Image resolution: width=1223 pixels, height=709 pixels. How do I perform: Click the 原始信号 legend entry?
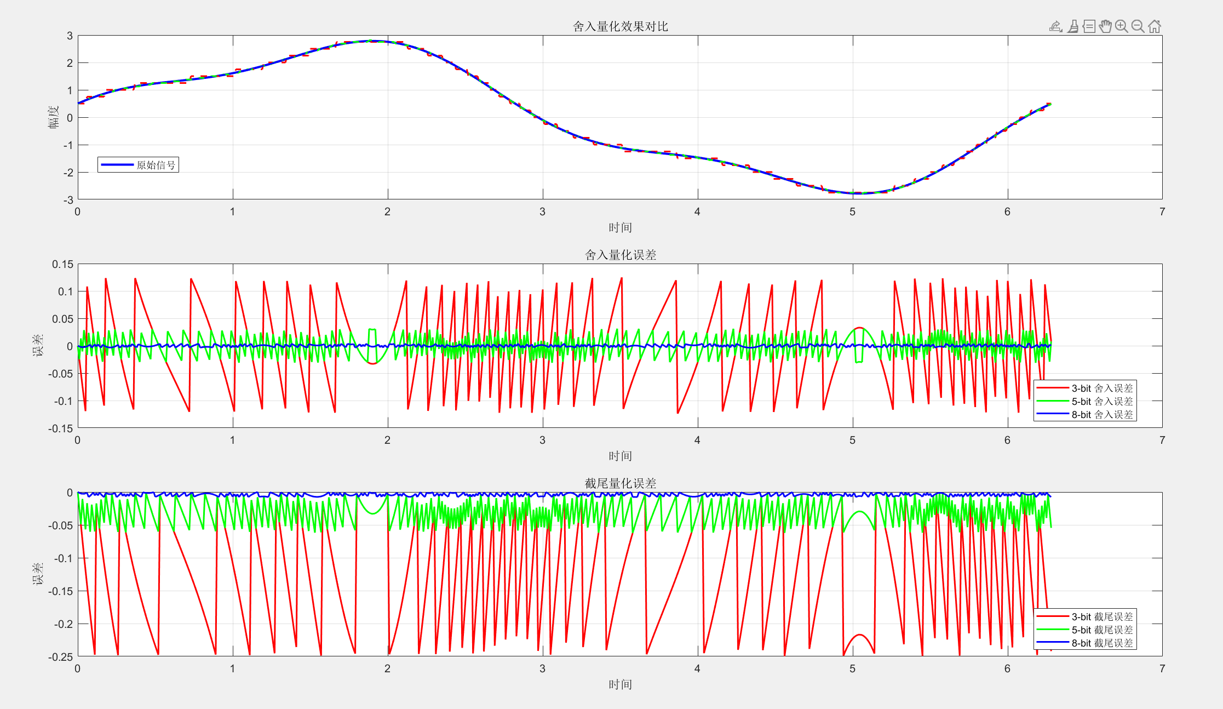156,165
